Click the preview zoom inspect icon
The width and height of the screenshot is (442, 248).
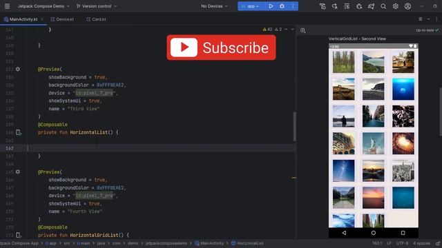[302, 30]
